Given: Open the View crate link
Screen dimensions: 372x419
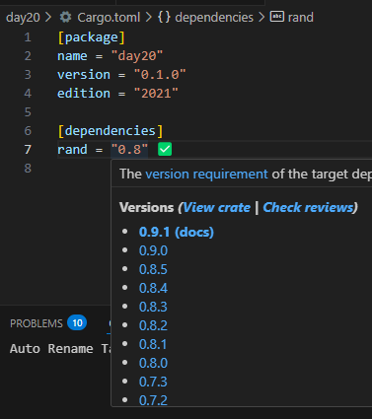Looking at the screenshot, I should tap(216, 207).
